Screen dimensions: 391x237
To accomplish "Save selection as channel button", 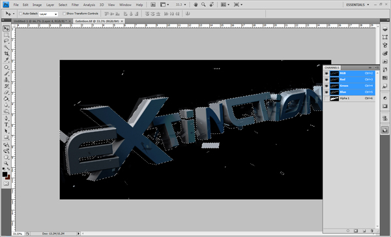I will 356,231.
